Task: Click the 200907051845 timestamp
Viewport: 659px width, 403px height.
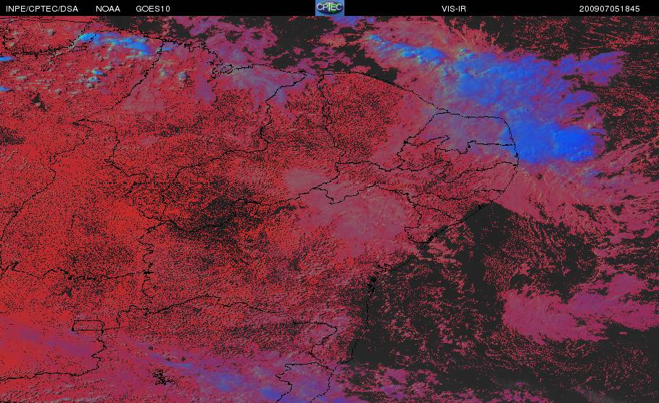Action: point(610,9)
